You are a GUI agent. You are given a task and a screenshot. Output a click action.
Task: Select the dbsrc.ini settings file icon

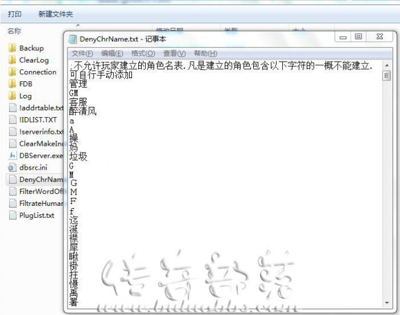(12, 168)
